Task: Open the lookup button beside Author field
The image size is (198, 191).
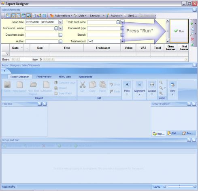Action: [61, 41]
